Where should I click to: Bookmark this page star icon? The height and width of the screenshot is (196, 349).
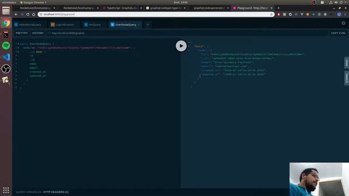272,14
